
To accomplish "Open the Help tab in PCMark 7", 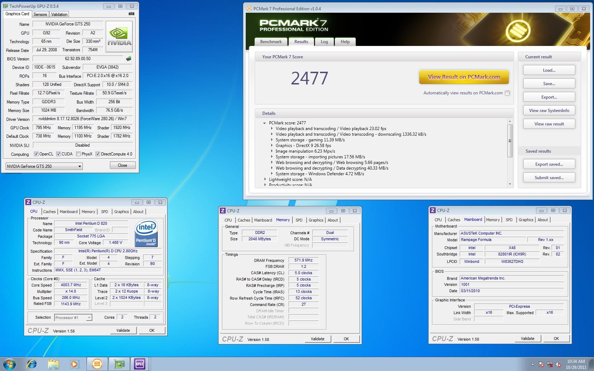I will point(345,42).
